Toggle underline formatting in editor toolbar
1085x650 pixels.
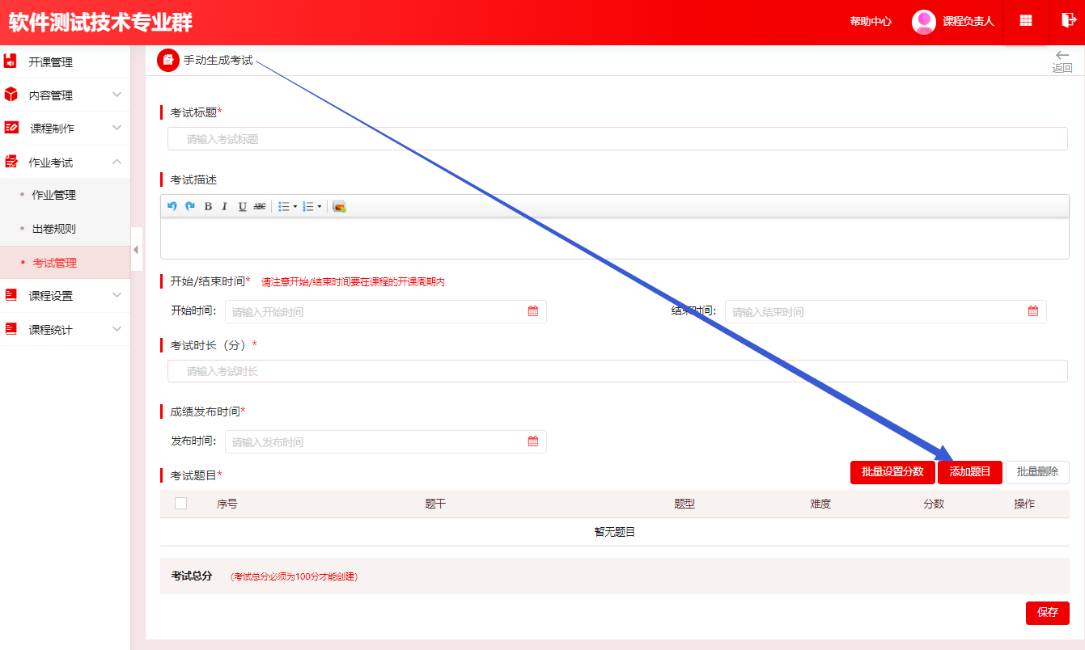click(x=242, y=206)
